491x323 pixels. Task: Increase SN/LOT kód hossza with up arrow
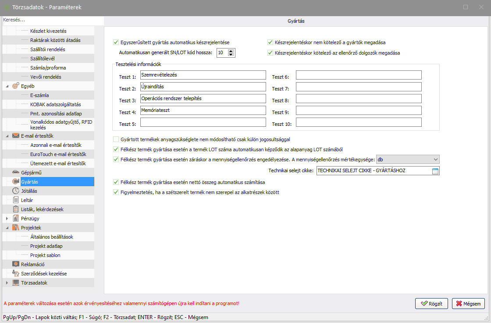point(231,51)
